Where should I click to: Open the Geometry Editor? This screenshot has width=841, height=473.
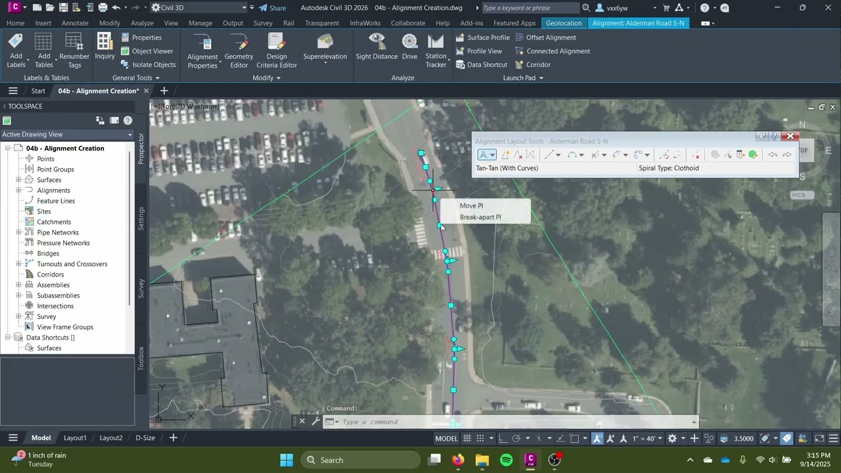(x=239, y=51)
